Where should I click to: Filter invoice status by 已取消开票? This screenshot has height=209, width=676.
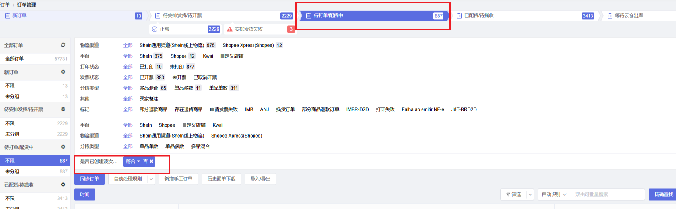(205, 77)
